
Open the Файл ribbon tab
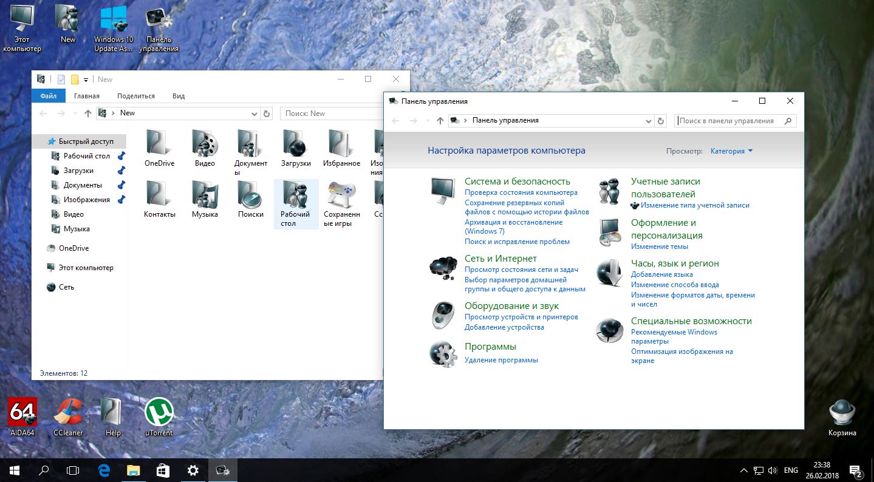tap(49, 96)
